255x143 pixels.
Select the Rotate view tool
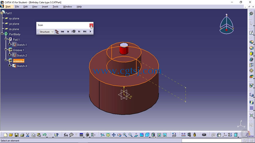[119, 135]
